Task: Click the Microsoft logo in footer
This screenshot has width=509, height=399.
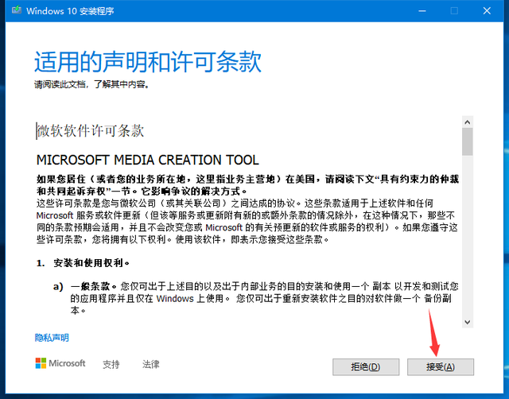Action: 60,363
